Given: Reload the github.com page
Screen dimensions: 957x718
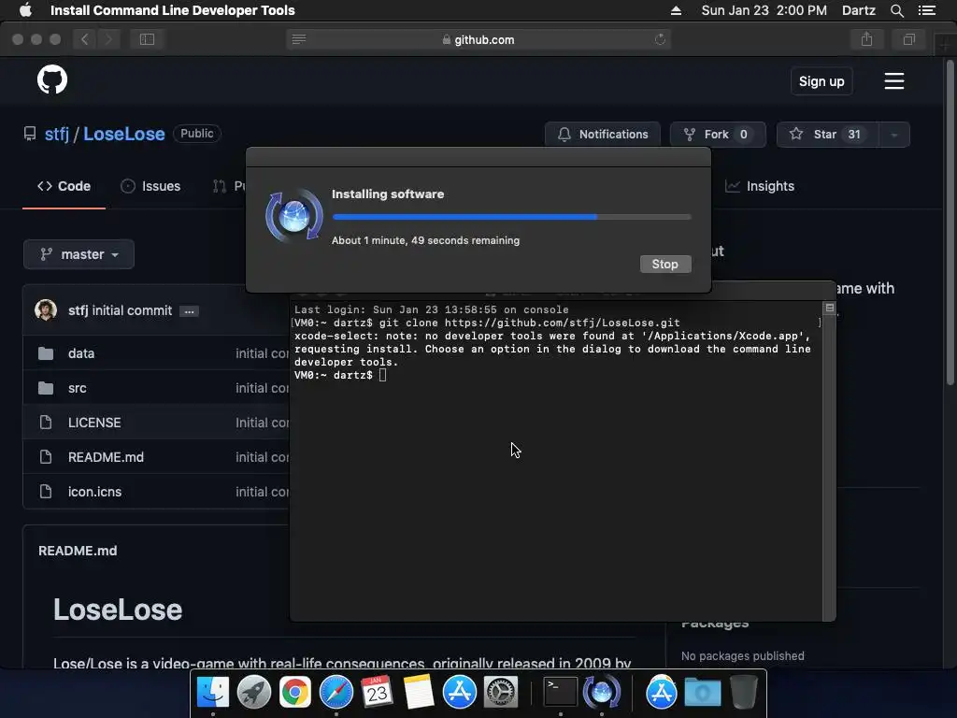Looking at the screenshot, I should tap(660, 39).
